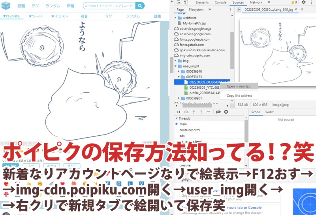Select img-cdn.poipiku.com domain
Viewport: 316px width, 215px height.
tap(192, 55)
